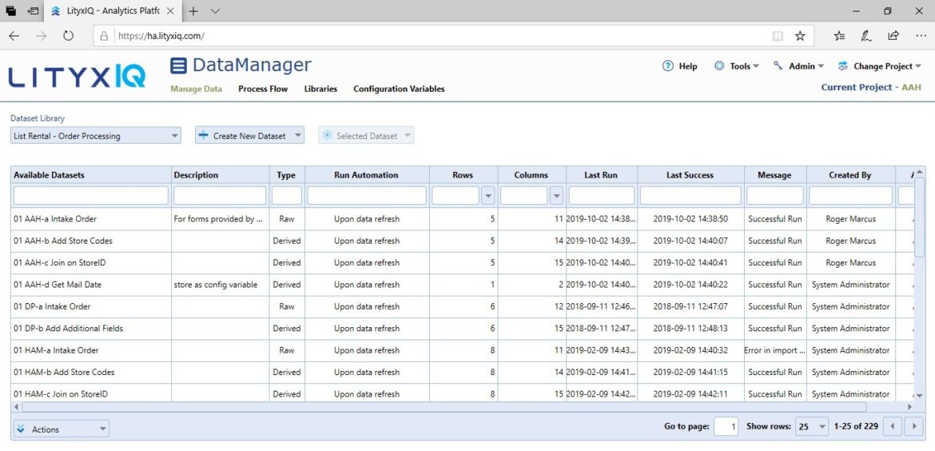Click 'Error in import' message cell
Image resolution: width=935 pixels, height=451 pixels.
pos(775,350)
